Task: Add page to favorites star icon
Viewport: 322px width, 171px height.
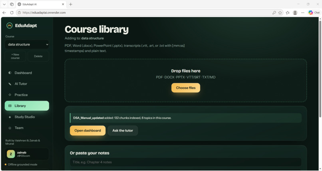Action: [280, 13]
